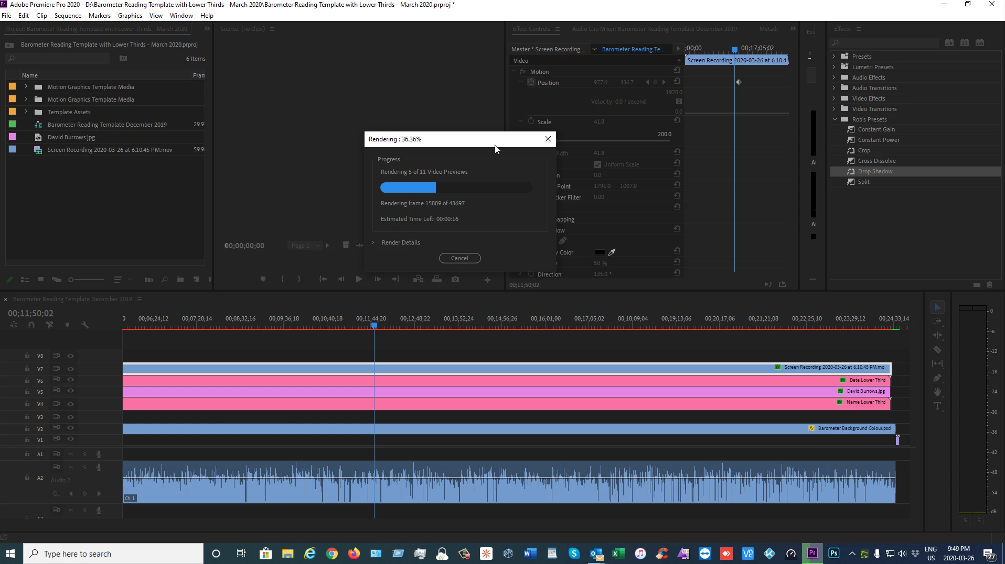1005x564 pixels.
Task: Expand Render Details section
Action: pyautogui.click(x=373, y=242)
